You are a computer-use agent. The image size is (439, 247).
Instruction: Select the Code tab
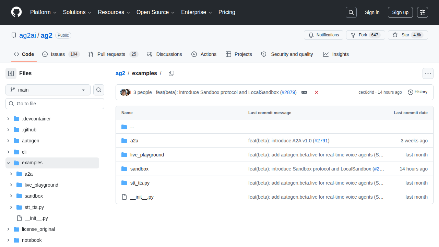pyautogui.click(x=24, y=54)
